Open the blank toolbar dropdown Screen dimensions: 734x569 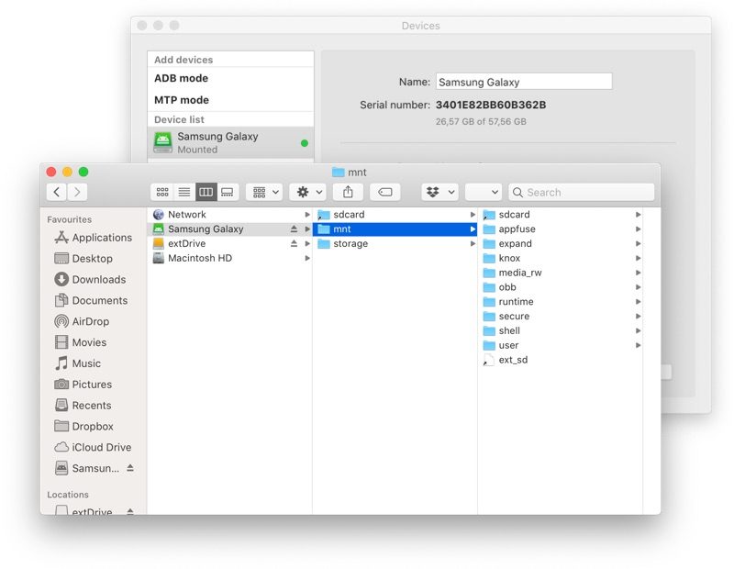484,192
